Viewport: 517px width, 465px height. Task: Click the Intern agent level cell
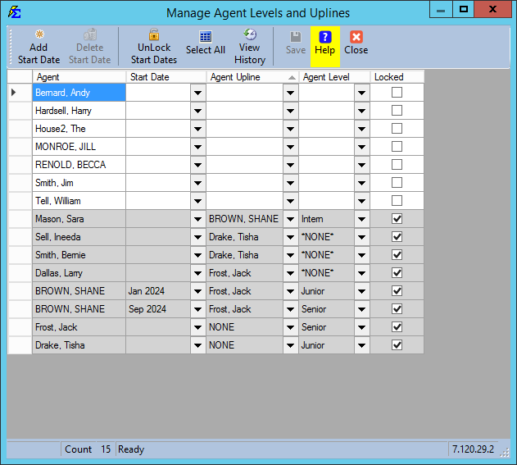pyautogui.click(x=326, y=219)
